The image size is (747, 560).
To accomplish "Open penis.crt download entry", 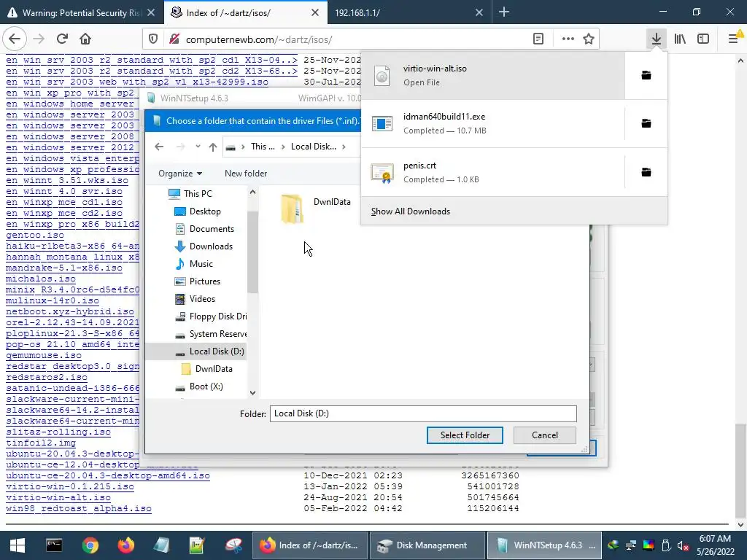I will click(492, 172).
